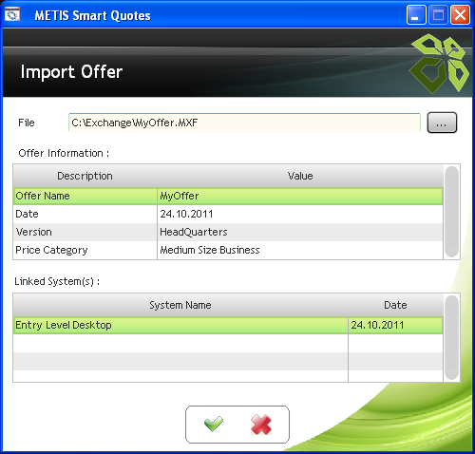
Task: Click the Value column header
Action: tap(300, 176)
